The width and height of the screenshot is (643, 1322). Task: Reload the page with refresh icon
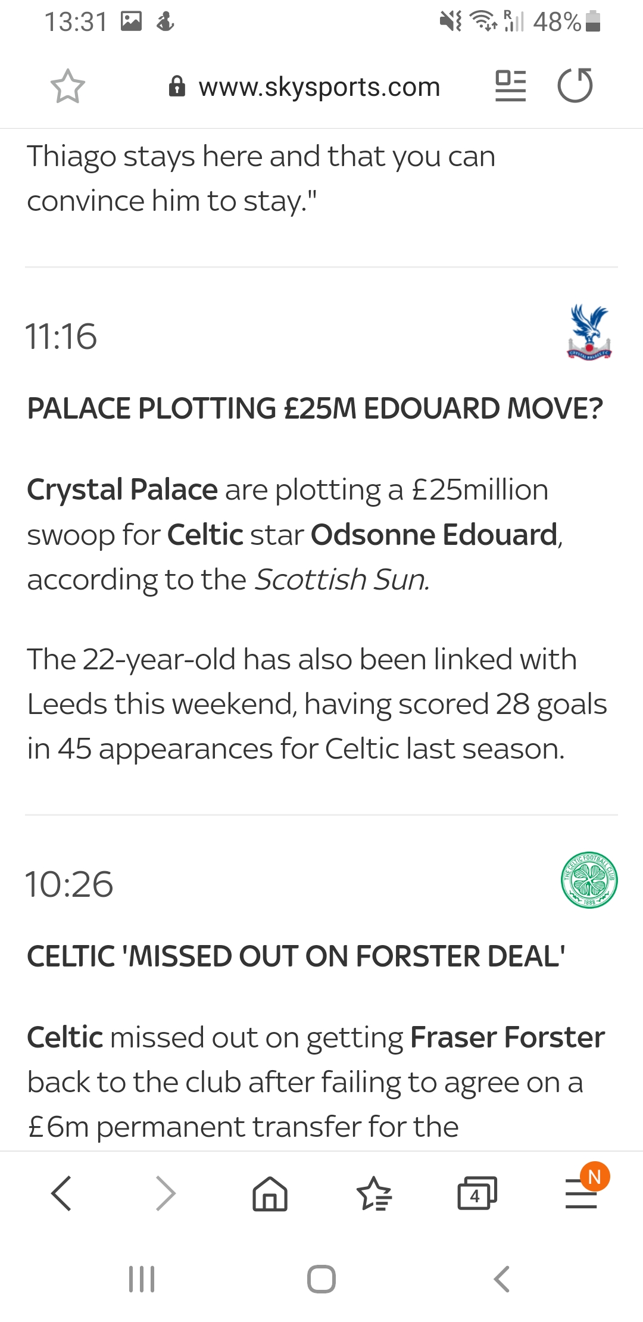(x=575, y=86)
